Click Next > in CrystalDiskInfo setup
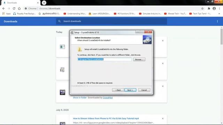Screen dimensions: 223x125 [130, 90]
